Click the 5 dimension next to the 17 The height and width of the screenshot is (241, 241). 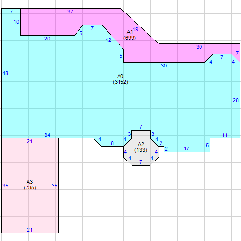tap(207, 145)
